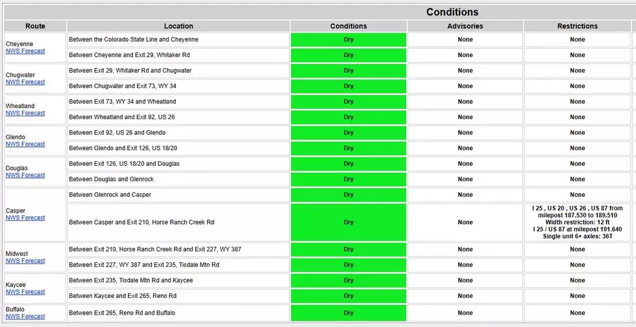Open the Buffalo NWS Forecast link
The width and height of the screenshot is (636, 327).
coord(25,317)
